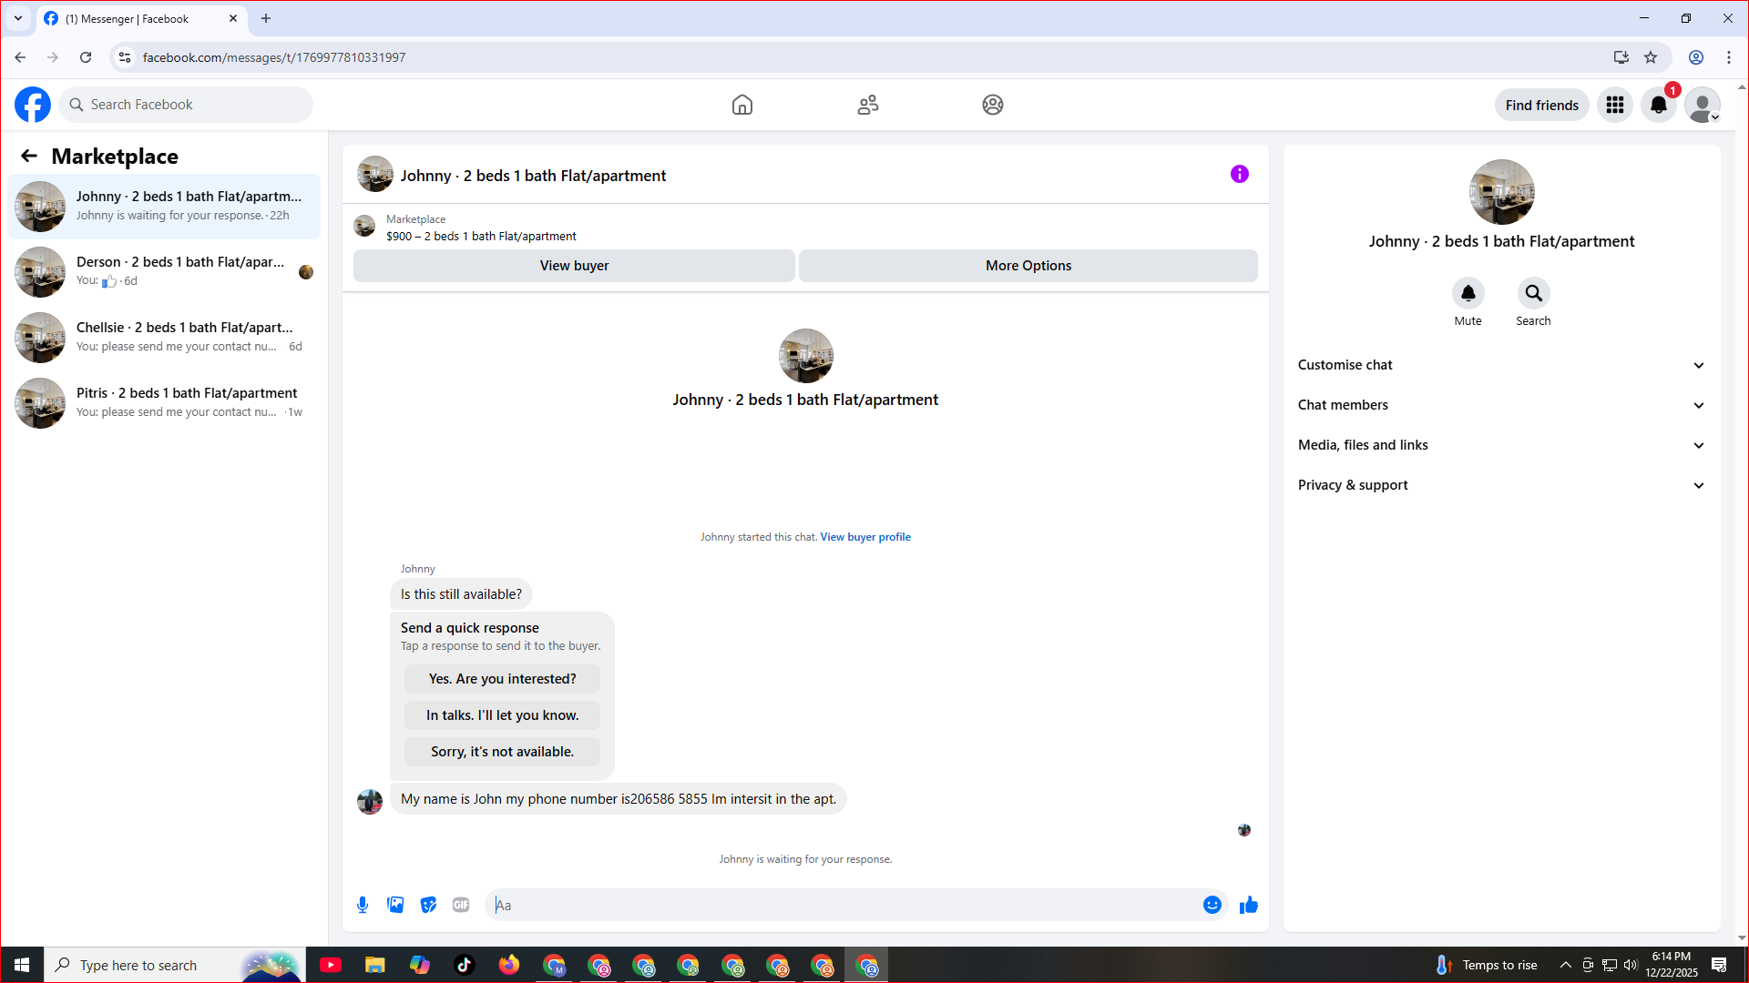Open the sticker picker icon
This screenshot has width=1749, height=983.
428,905
